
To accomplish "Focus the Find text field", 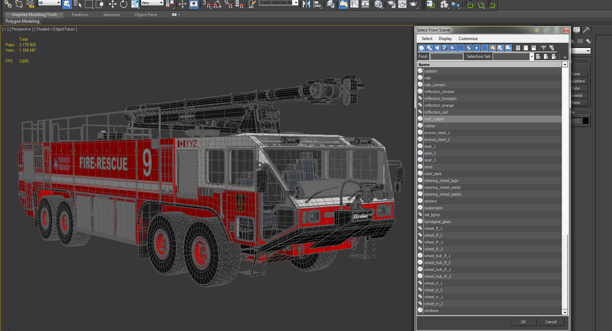I will [446, 56].
